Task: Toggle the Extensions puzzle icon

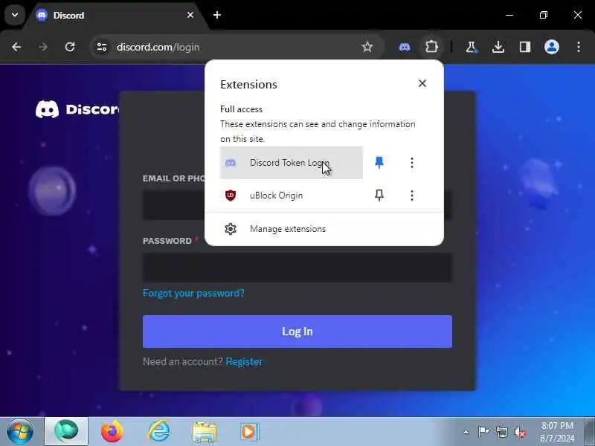Action: 431,47
